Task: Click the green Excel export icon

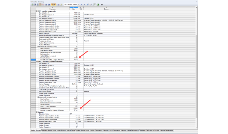Action: [x=98, y=4]
